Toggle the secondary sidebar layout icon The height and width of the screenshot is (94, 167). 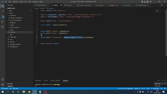(x=147, y=2)
